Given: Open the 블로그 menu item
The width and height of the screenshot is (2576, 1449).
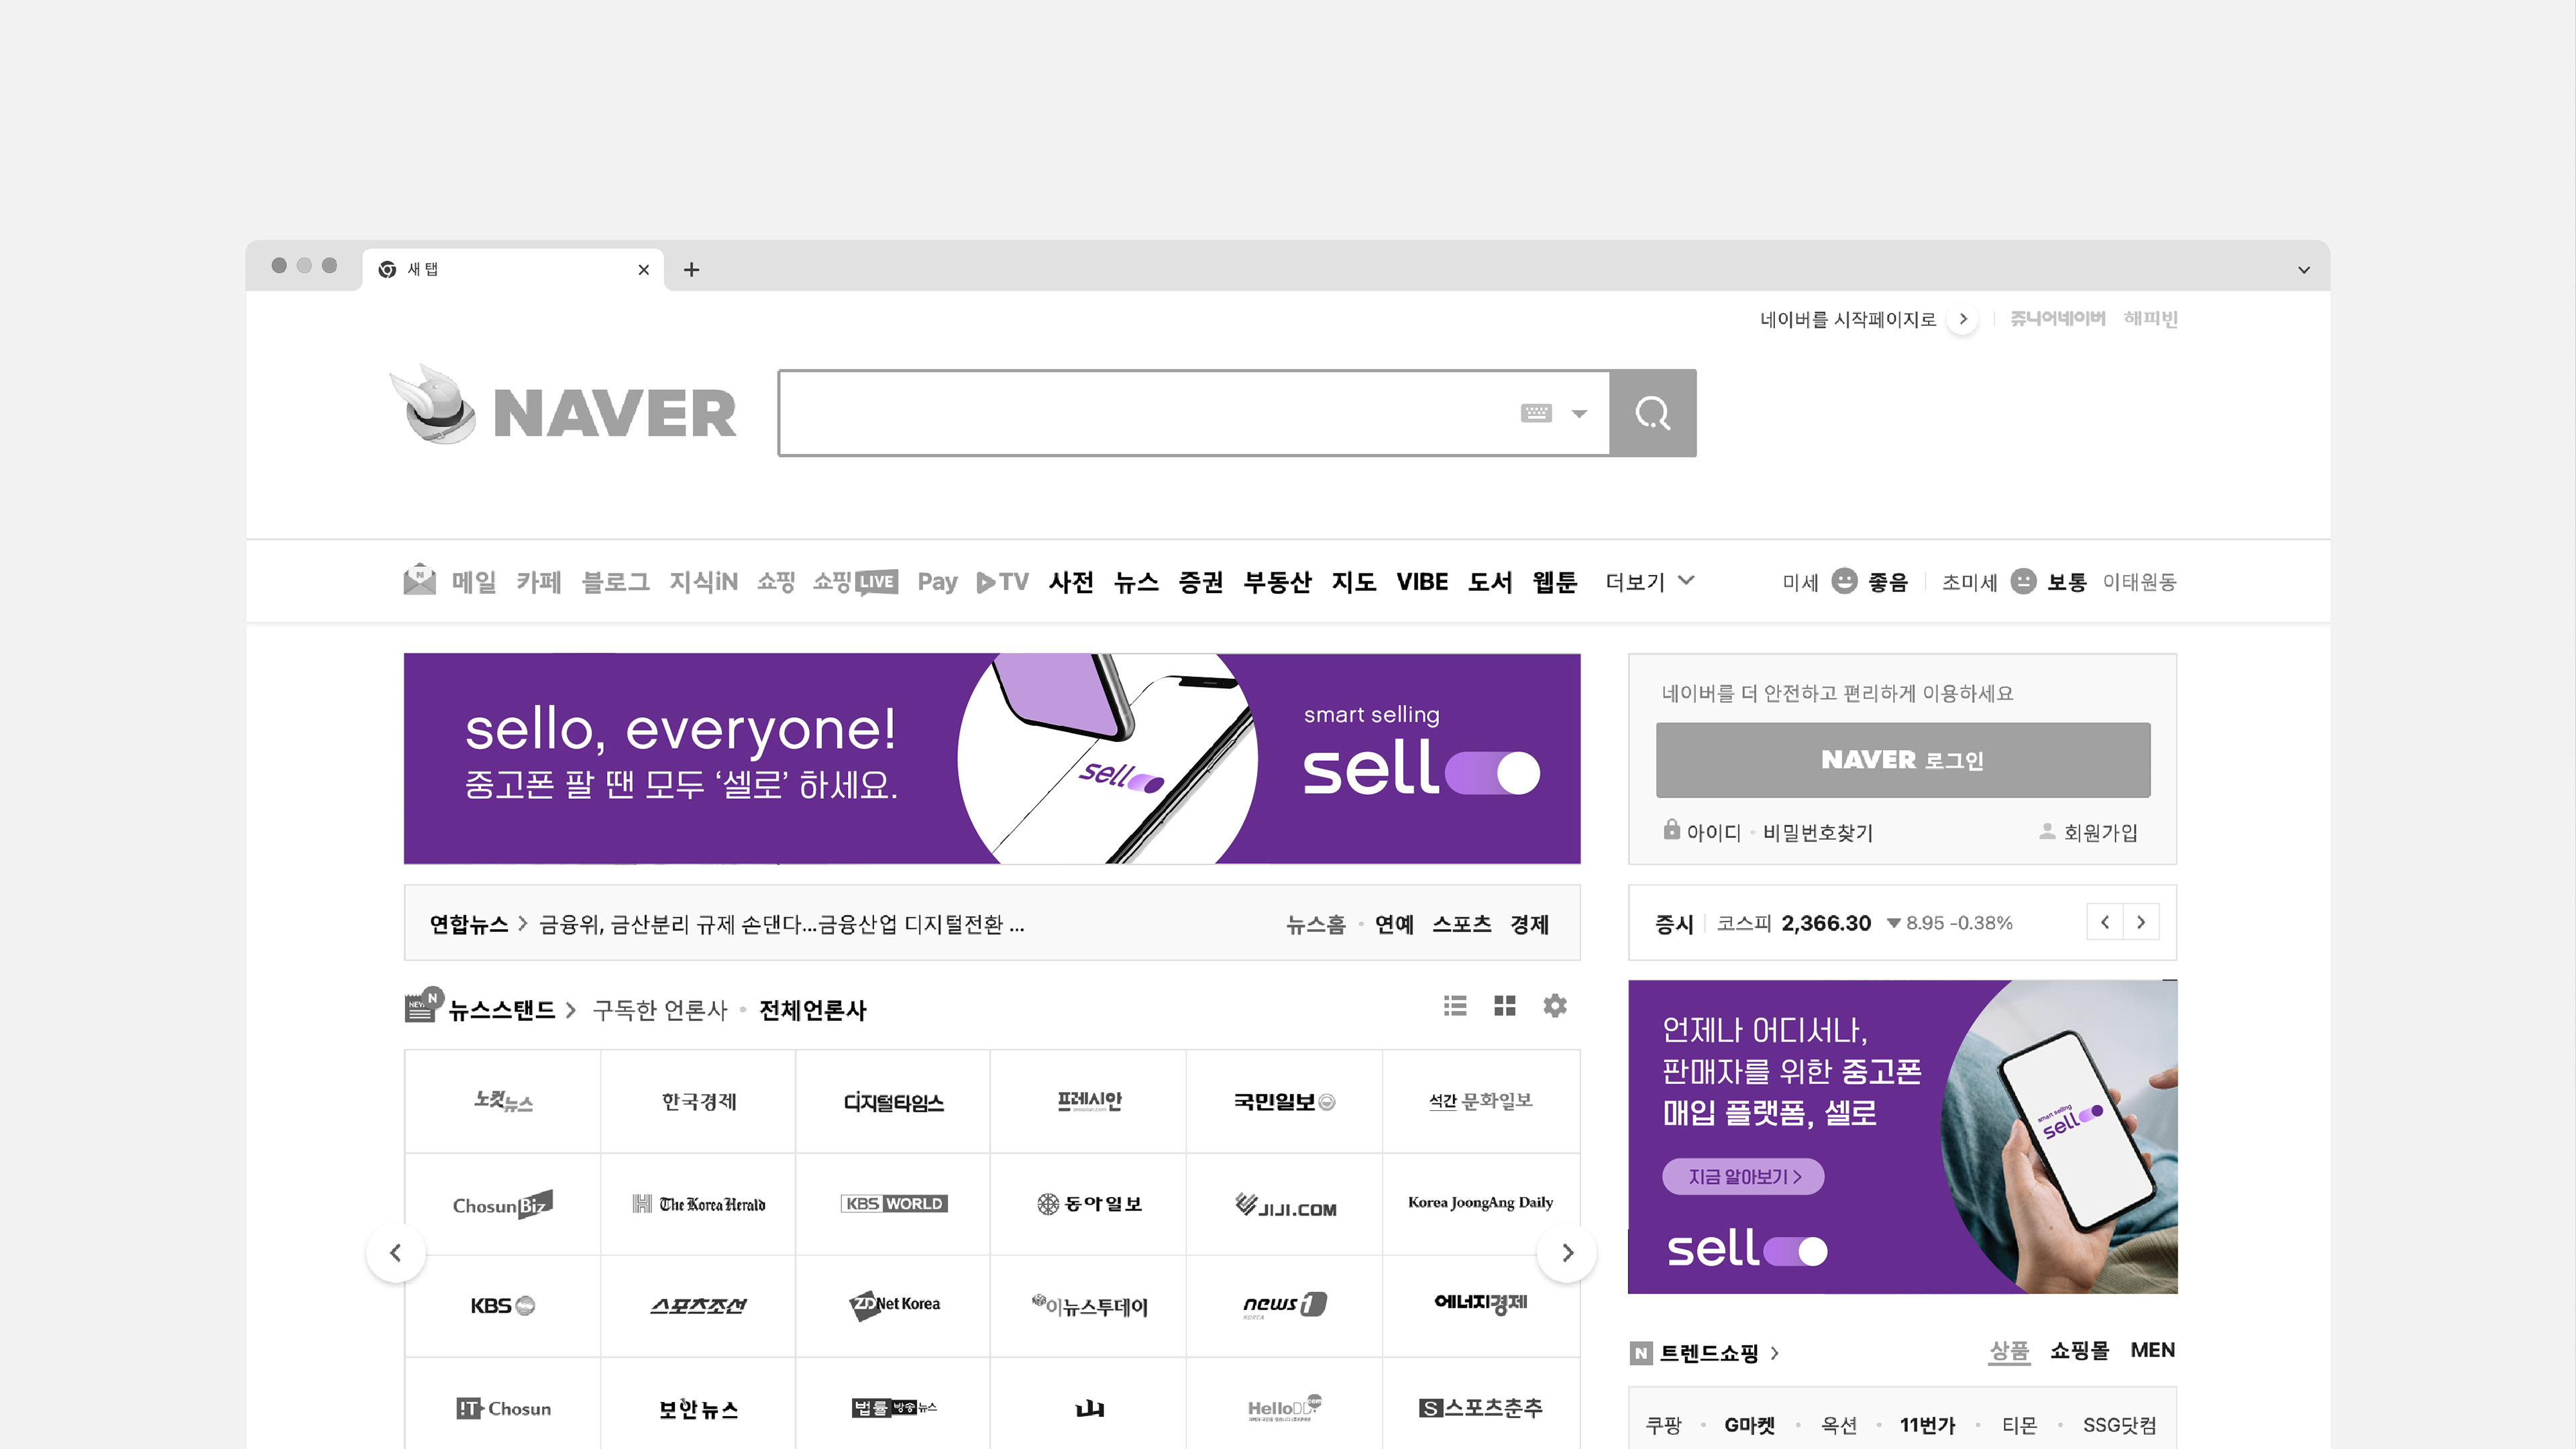Looking at the screenshot, I should 615,582.
